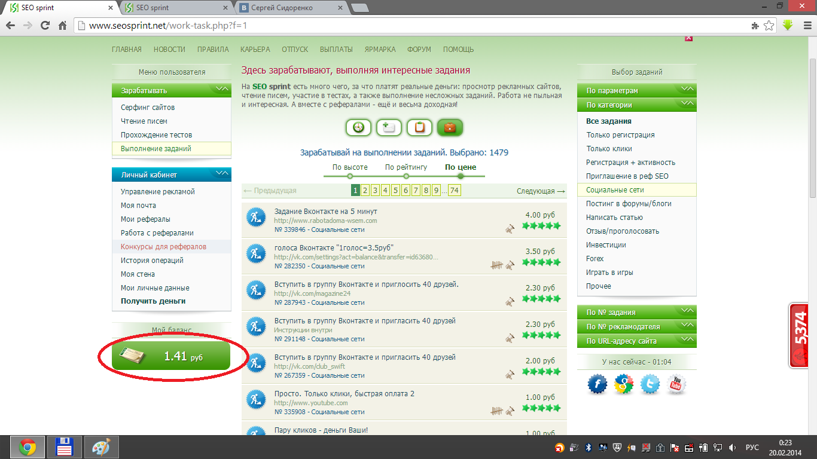Open the YouTube social icon

pos(676,384)
